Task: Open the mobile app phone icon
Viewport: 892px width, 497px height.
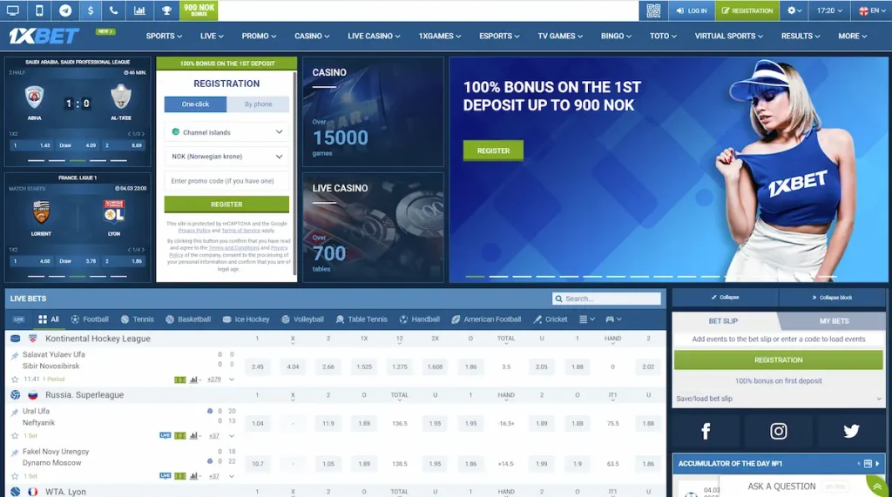Action: (38, 10)
